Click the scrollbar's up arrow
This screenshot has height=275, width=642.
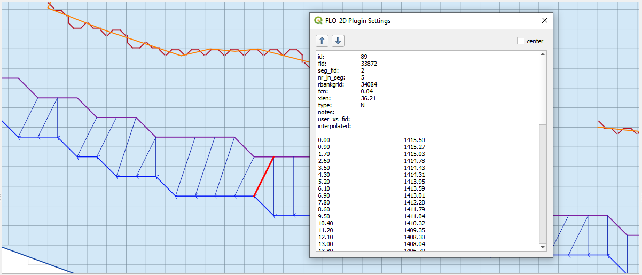[x=543, y=54]
